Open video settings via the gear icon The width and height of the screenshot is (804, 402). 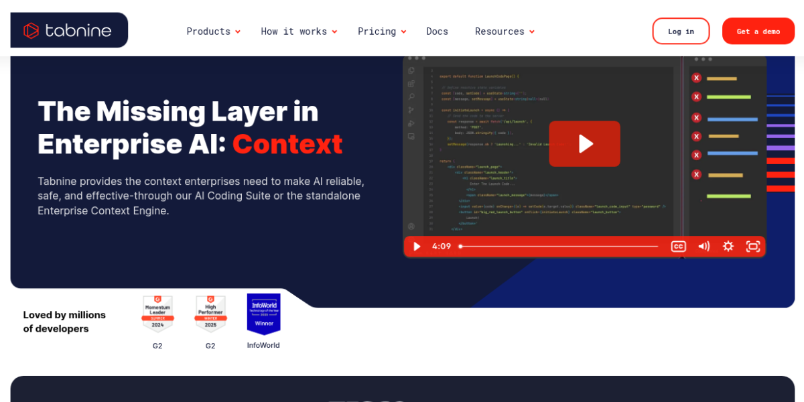(728, 247)
